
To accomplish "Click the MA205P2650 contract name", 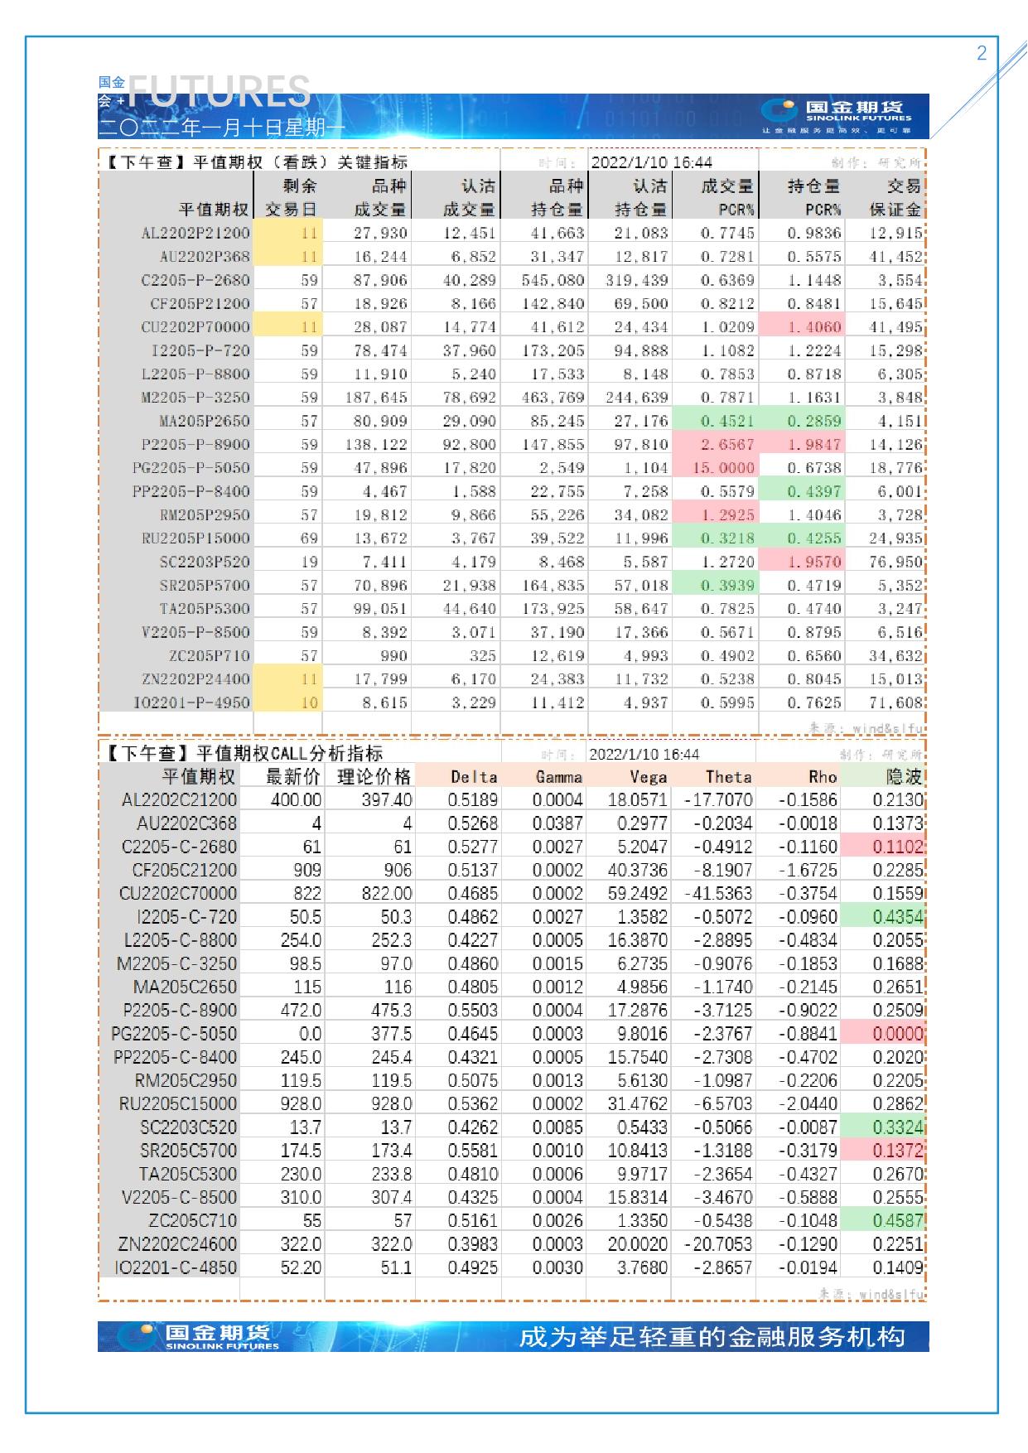I will tap(204, 421).
